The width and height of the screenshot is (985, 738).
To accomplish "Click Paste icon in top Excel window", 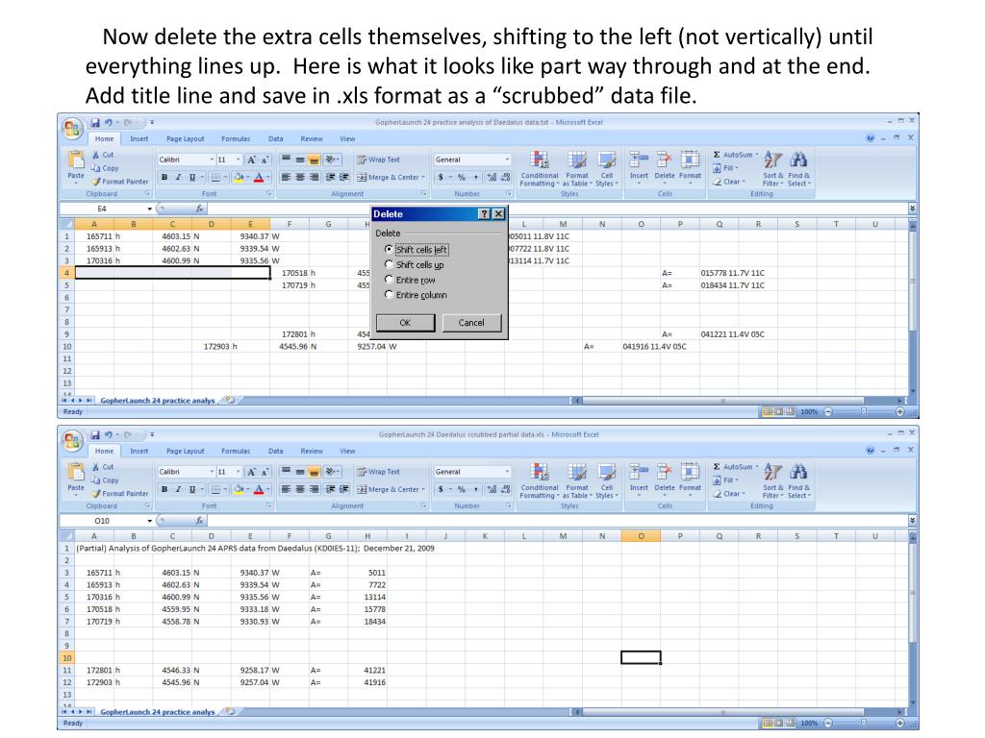I will click(x=76, y=160).
